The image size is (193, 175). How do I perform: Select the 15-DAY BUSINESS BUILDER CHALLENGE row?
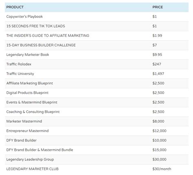(x=96, y=45)
